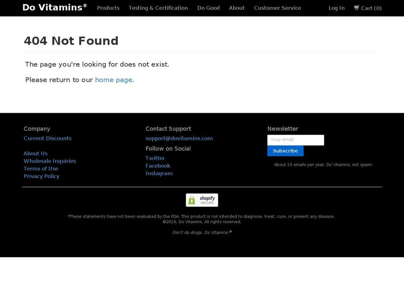This screenshot has height=303, width=404.
Task: Visit the About Us footer link
Action: [x=35, y=154]
